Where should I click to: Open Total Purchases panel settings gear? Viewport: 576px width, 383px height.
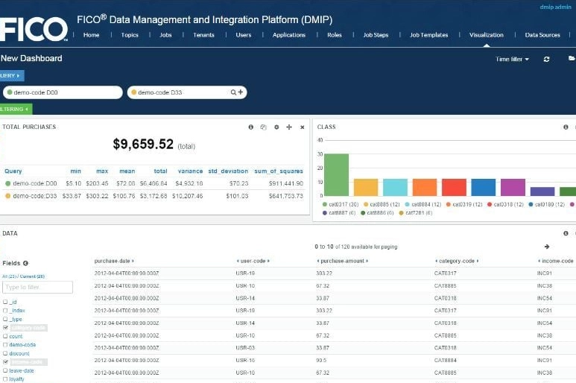(x=276, y=127)
